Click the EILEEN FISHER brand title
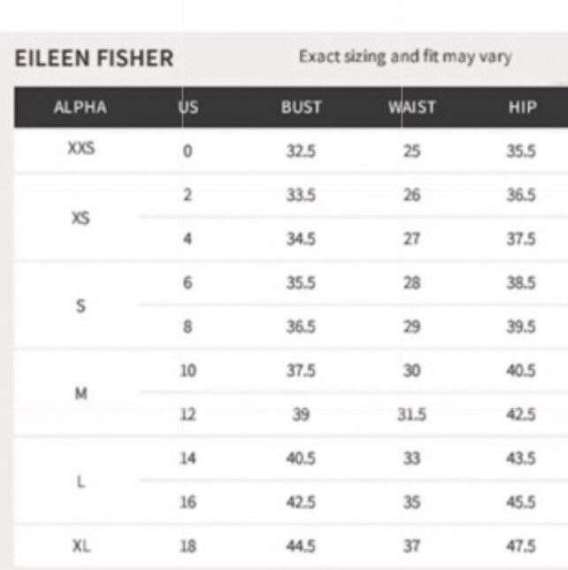The width and height of the screenshot is (568, 570). (x=94, y=58)
